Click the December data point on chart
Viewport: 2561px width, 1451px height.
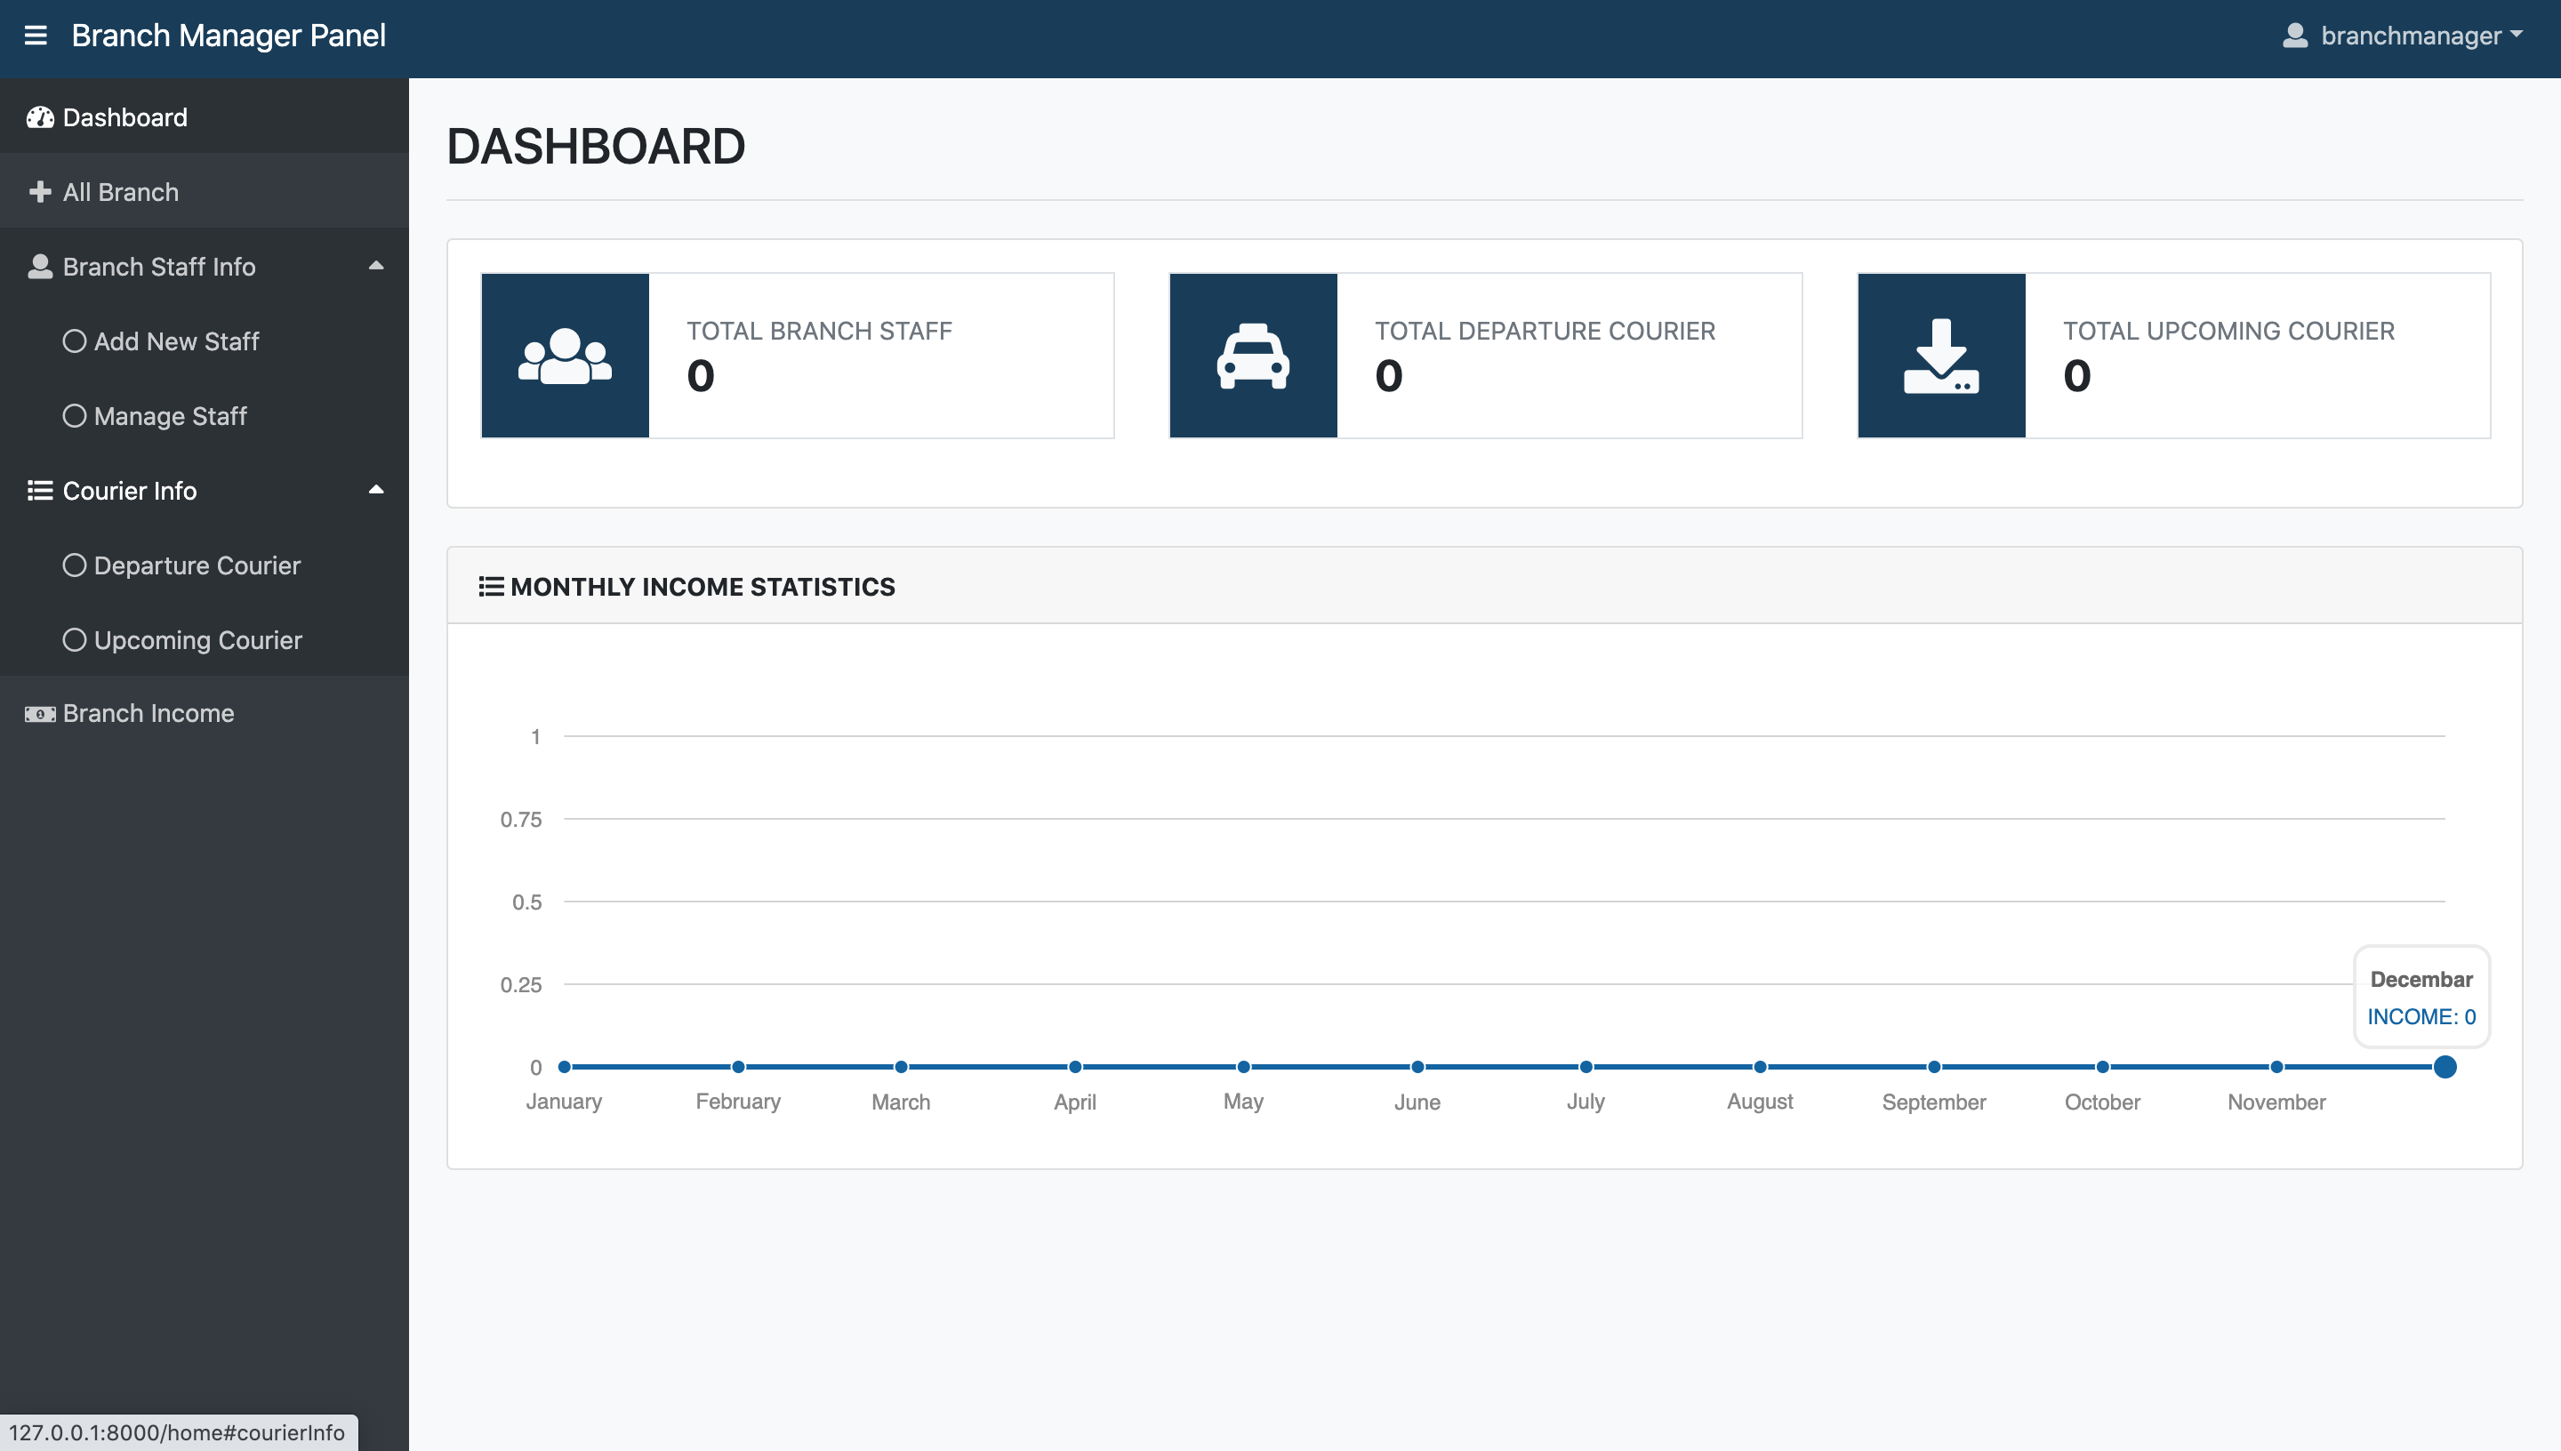tap(2444, 1067)
